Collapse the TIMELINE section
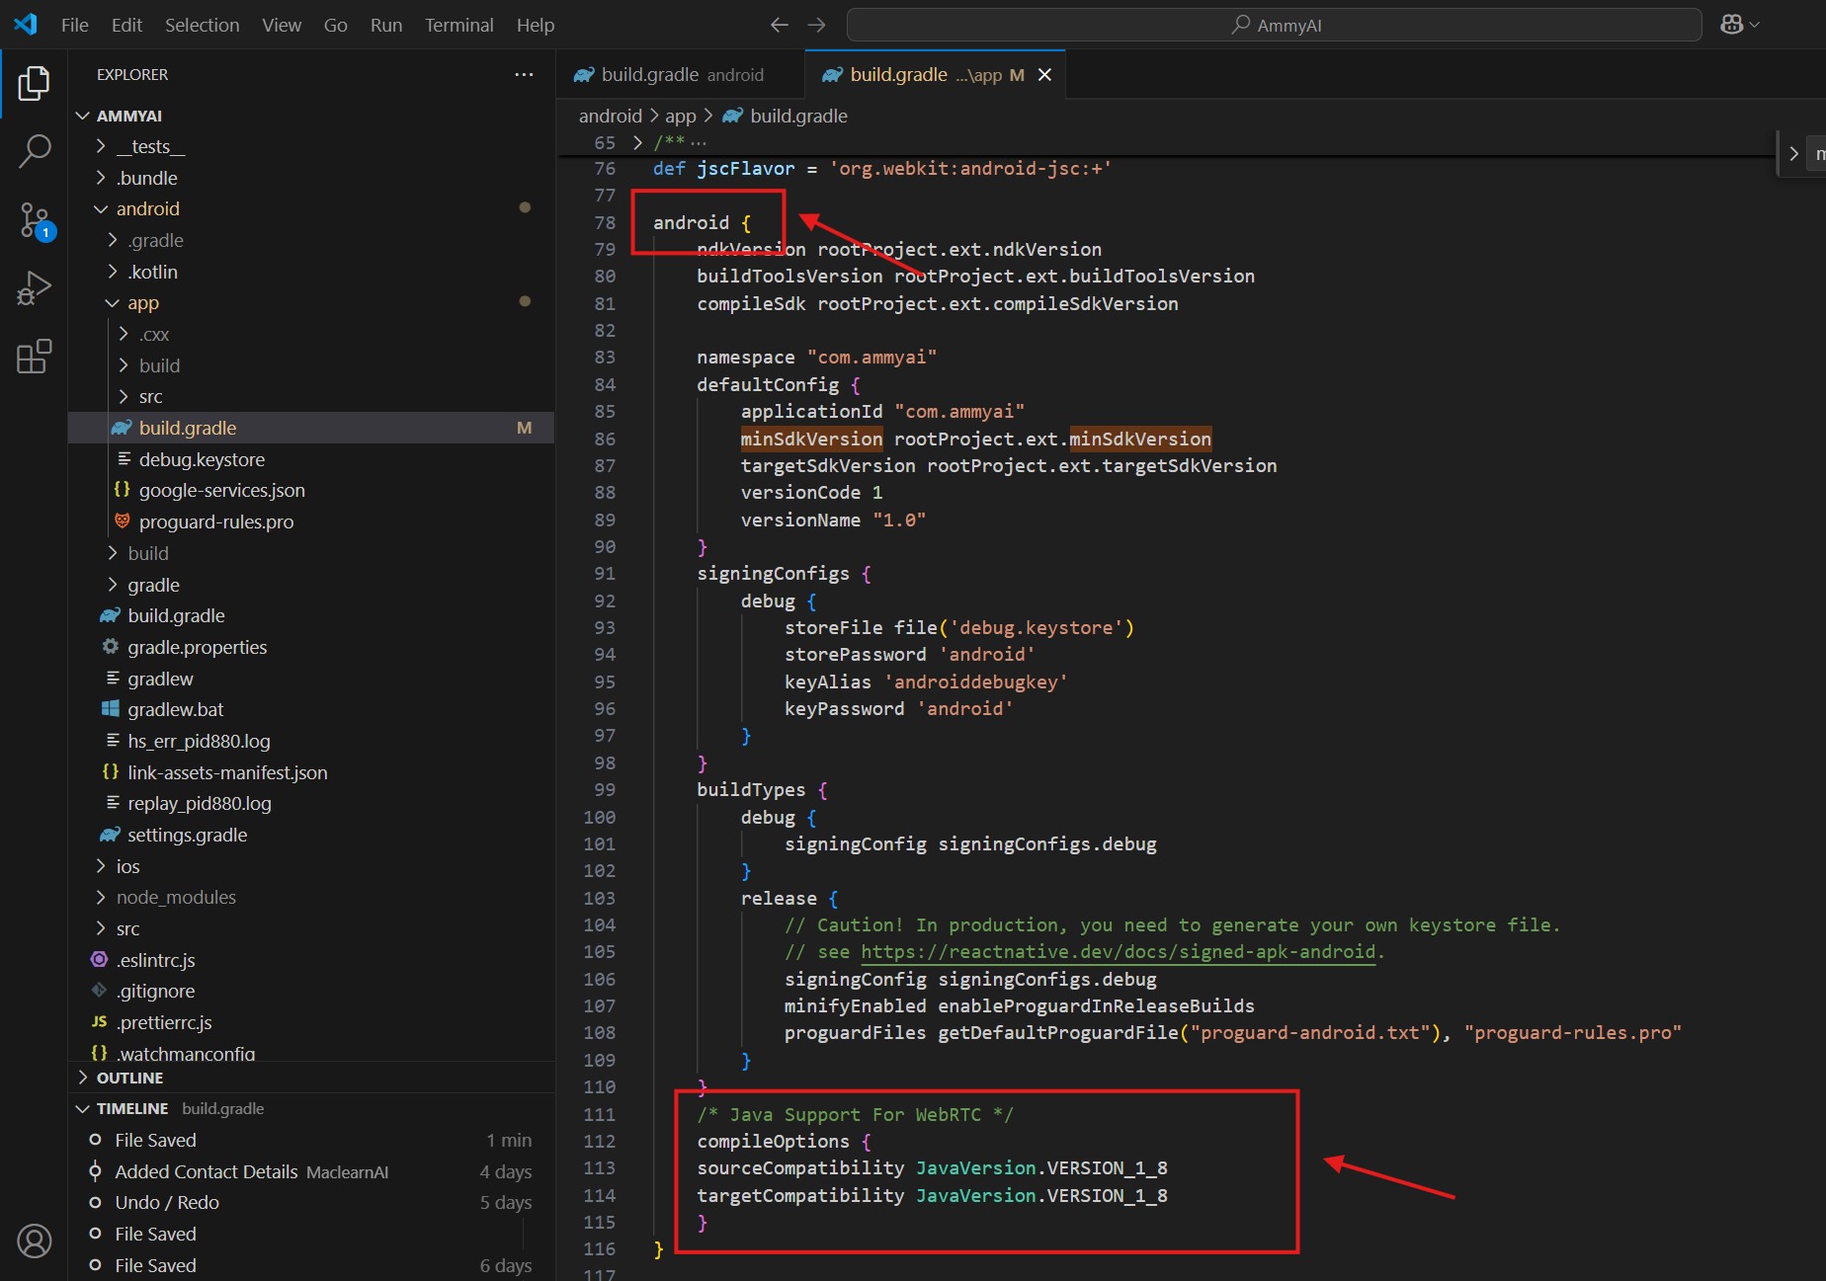 point(131,1108)
